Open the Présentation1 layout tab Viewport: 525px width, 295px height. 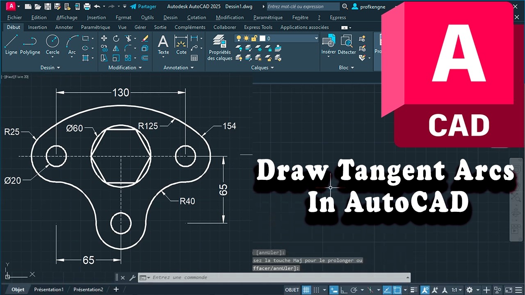tap(49, 290)
